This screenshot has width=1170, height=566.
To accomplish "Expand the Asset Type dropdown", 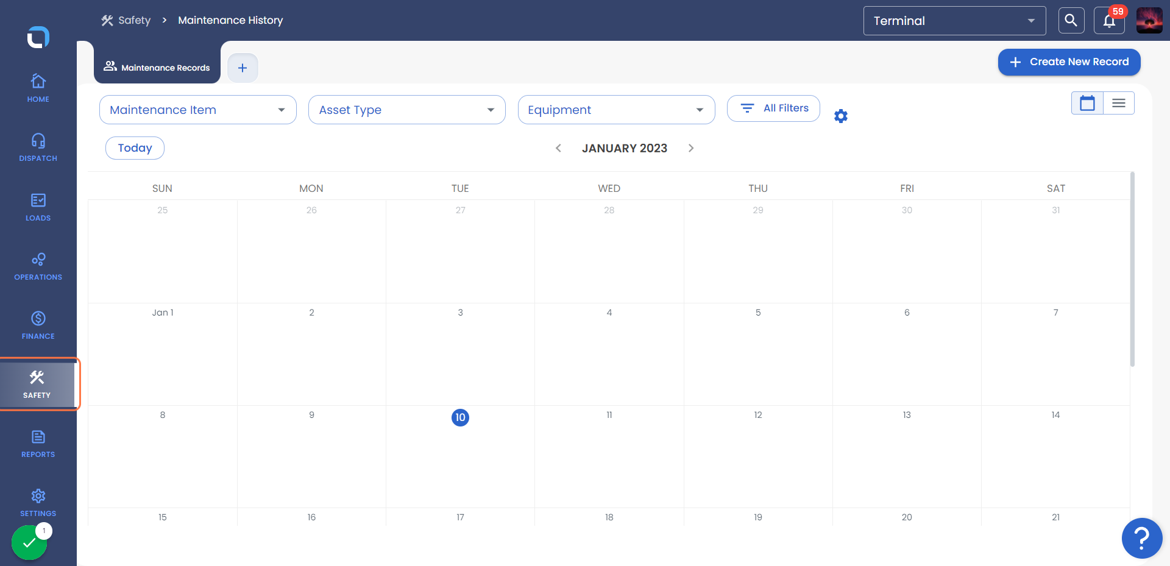I will click(x=407, y=110).
